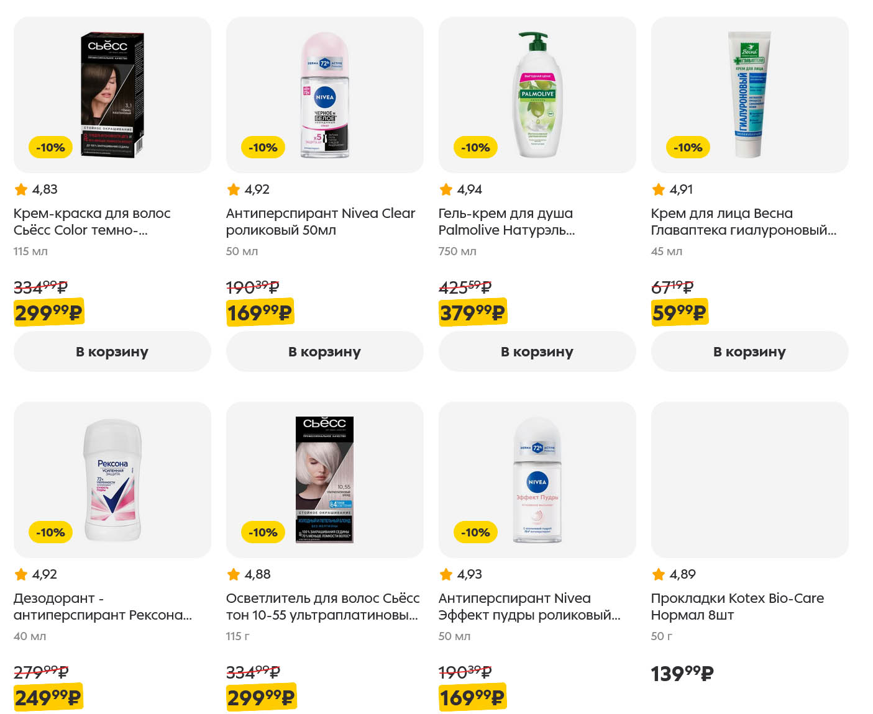Click the Kotex Bio-Care empty image placeholder
The height and width of the screenshot is (714, 873).
tap(749, 480)
